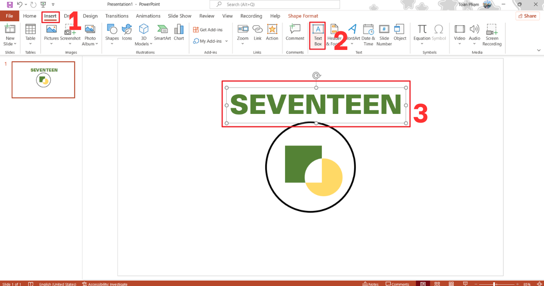Insert a Table from the ribbon

30,35
